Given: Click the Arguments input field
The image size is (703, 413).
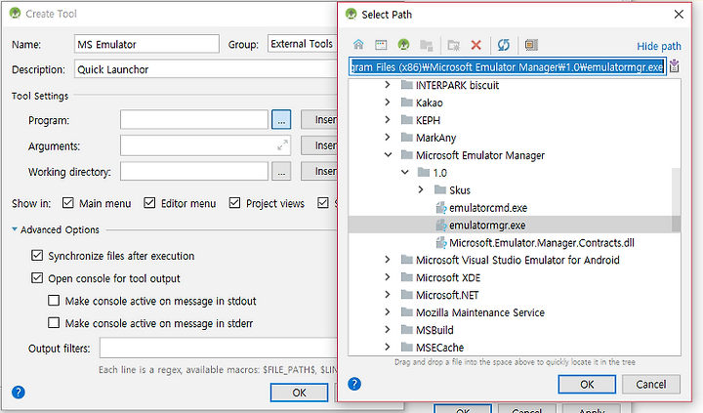Looking at the screenshot, I should pos(205,145).
